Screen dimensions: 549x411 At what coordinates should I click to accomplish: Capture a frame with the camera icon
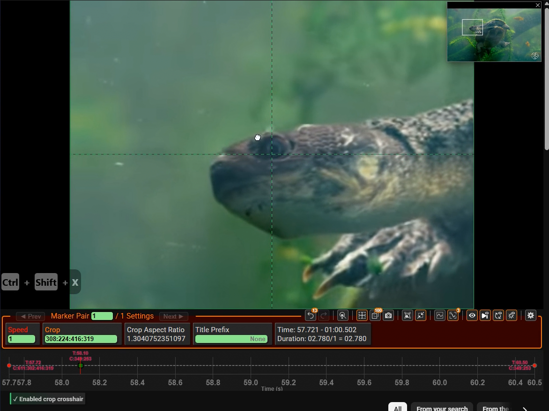click(388, 316)
